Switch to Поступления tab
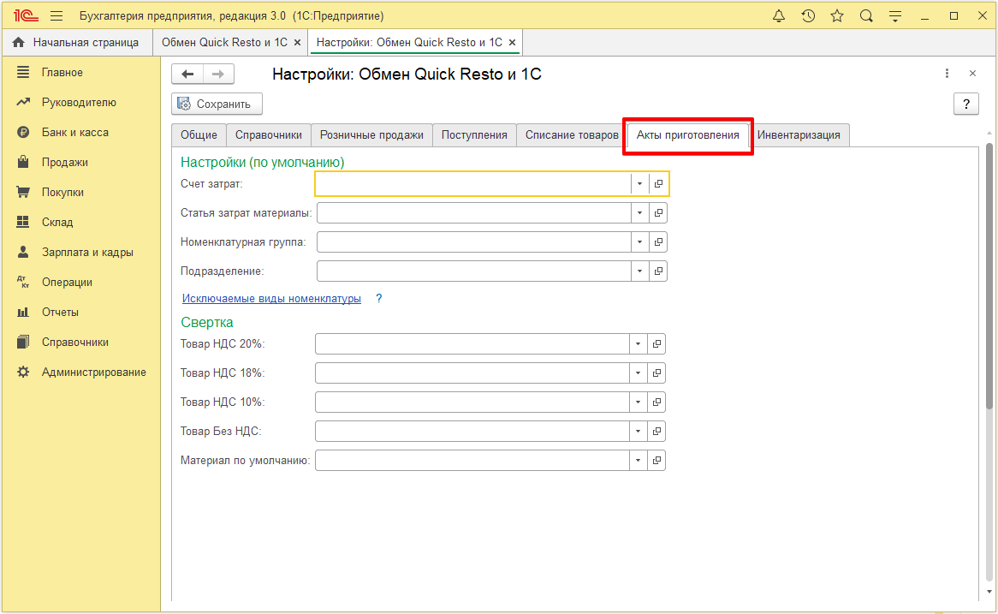Viewport: 998px width, 614px height. 474,135
